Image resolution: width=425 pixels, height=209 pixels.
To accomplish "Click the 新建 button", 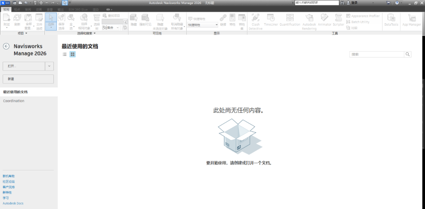I will pyautogui.click(x=28, y=79).
